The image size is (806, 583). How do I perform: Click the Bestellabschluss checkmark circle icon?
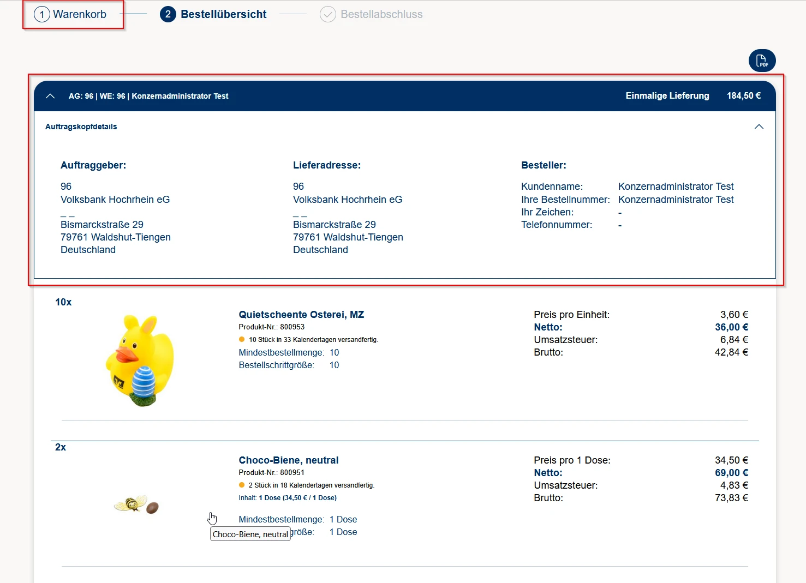click(x=327, y=15)
